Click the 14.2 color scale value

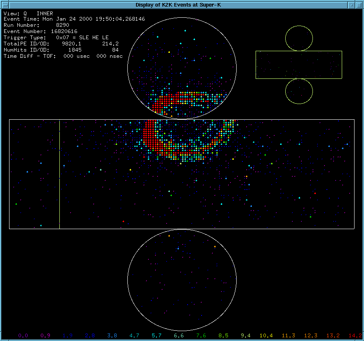[355, 336]
